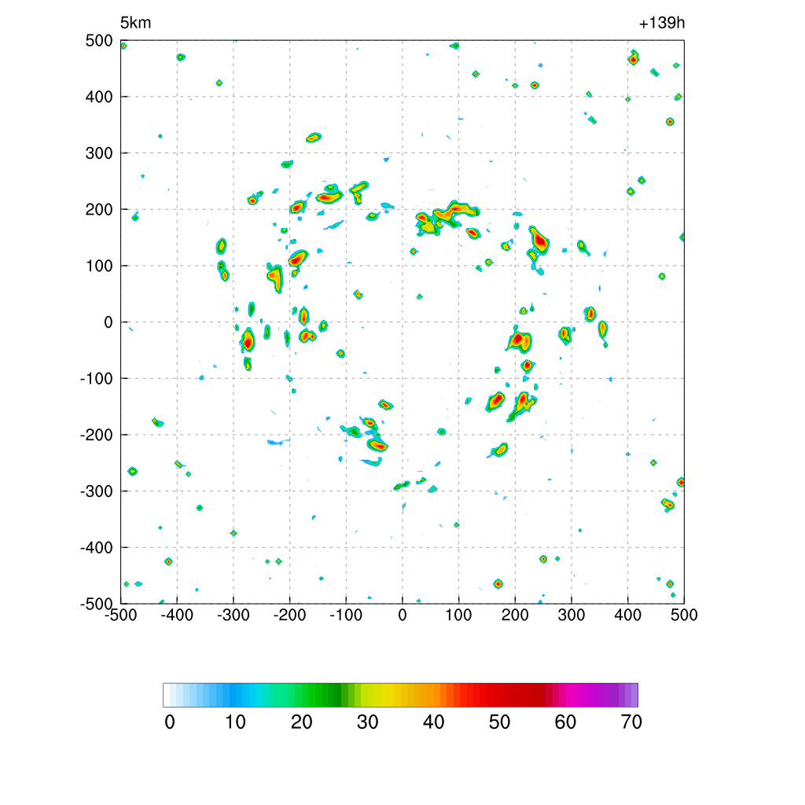The width and height of the screenshot is (805, 805).
Task: Click the x-axis tick label "0"
Action: coord(402,615)
